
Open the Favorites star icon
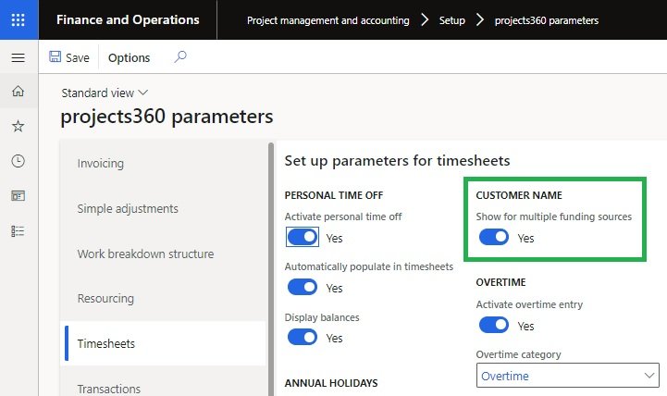tap(19, 126)
